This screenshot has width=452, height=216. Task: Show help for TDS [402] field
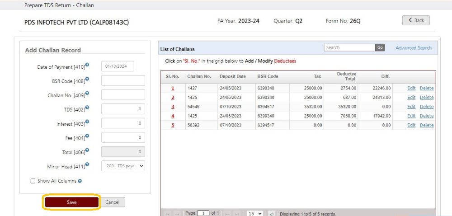coord(87,108)
